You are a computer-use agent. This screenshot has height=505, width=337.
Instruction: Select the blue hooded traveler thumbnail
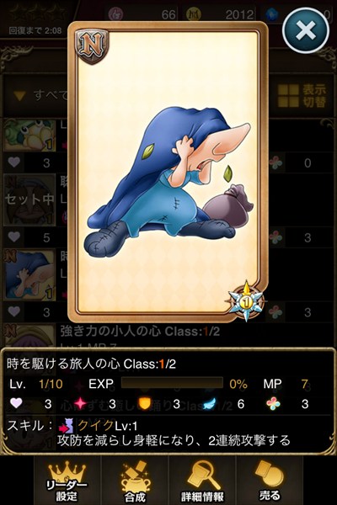click(29, 275)
